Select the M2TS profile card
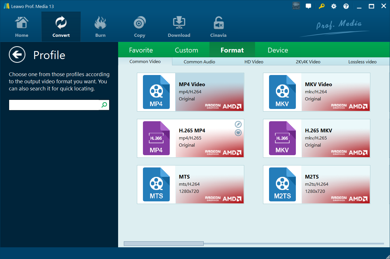The height and width of the screenshot is (259, 390). (316, 185)
